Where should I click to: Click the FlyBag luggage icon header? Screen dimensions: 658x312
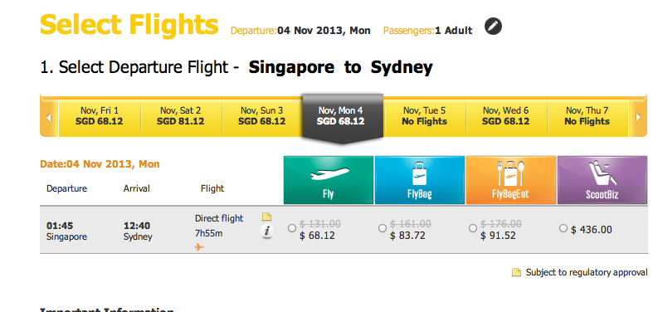point(419,180)
